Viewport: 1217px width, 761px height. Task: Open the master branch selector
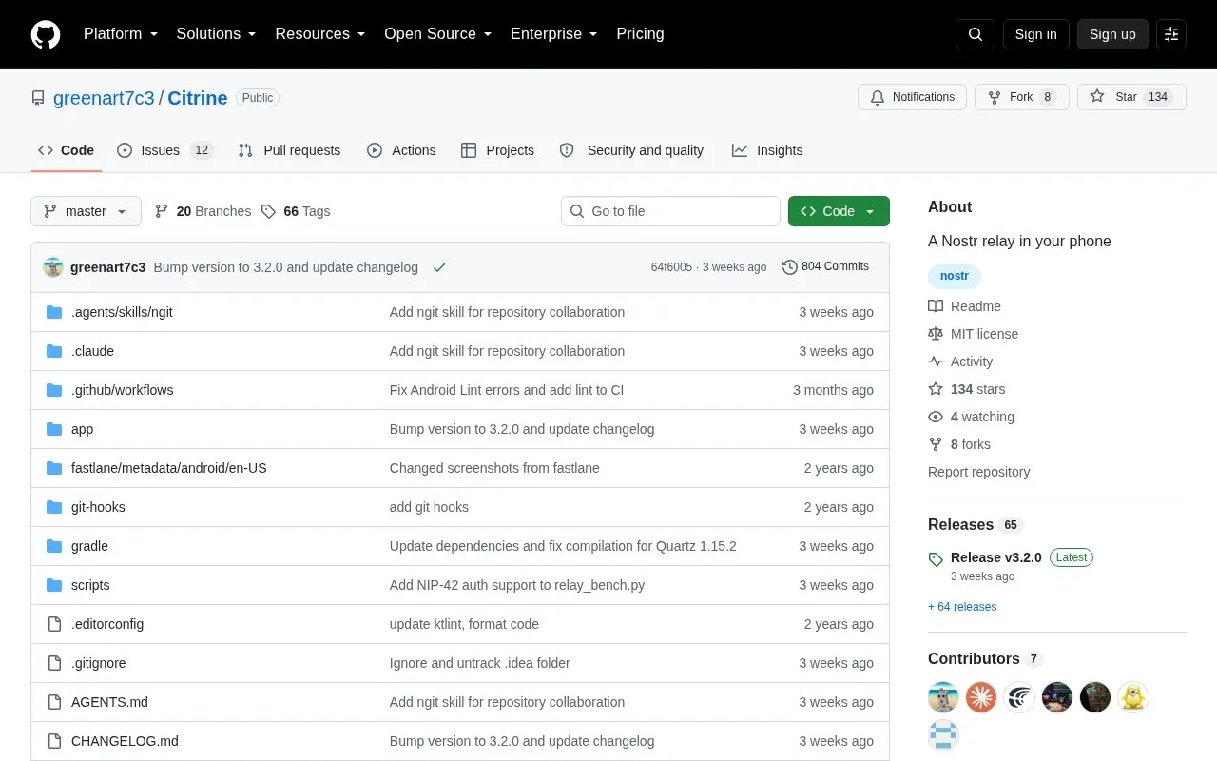(x=86, y=211)
